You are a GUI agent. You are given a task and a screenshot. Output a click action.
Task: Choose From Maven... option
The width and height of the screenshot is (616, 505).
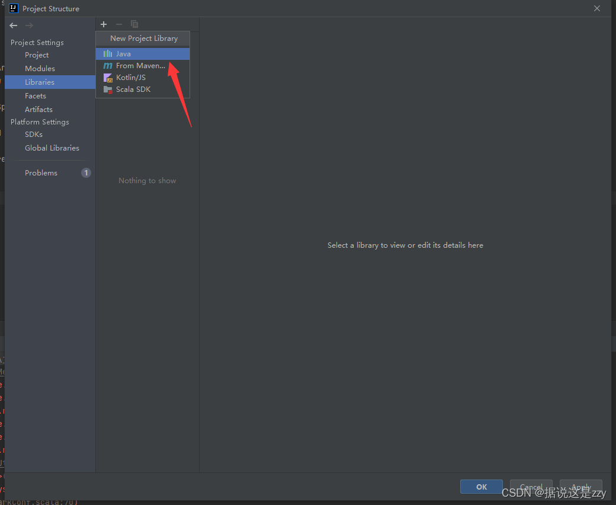click(x=143, y=66)
